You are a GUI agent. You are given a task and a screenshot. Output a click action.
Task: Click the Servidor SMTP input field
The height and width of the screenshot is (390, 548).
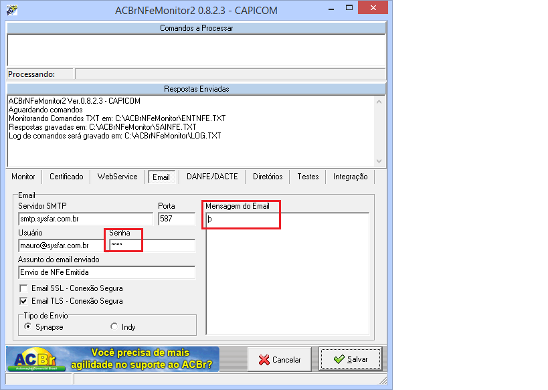[x=86, y=219]
